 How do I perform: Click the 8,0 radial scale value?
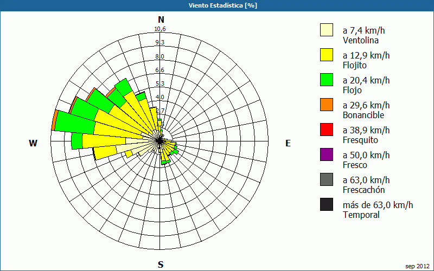[160, 56]
